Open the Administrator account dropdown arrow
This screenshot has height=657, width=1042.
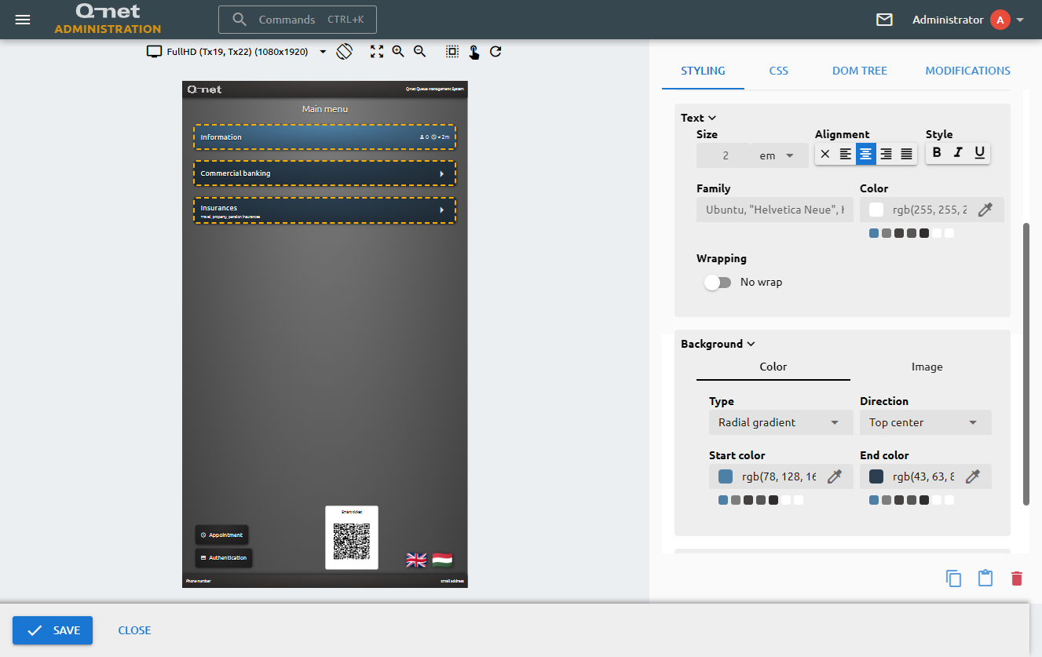[x=1020, y=20]
